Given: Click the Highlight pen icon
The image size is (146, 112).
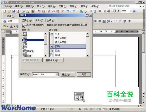Looking at the screenshot, I should click(5, 26).
